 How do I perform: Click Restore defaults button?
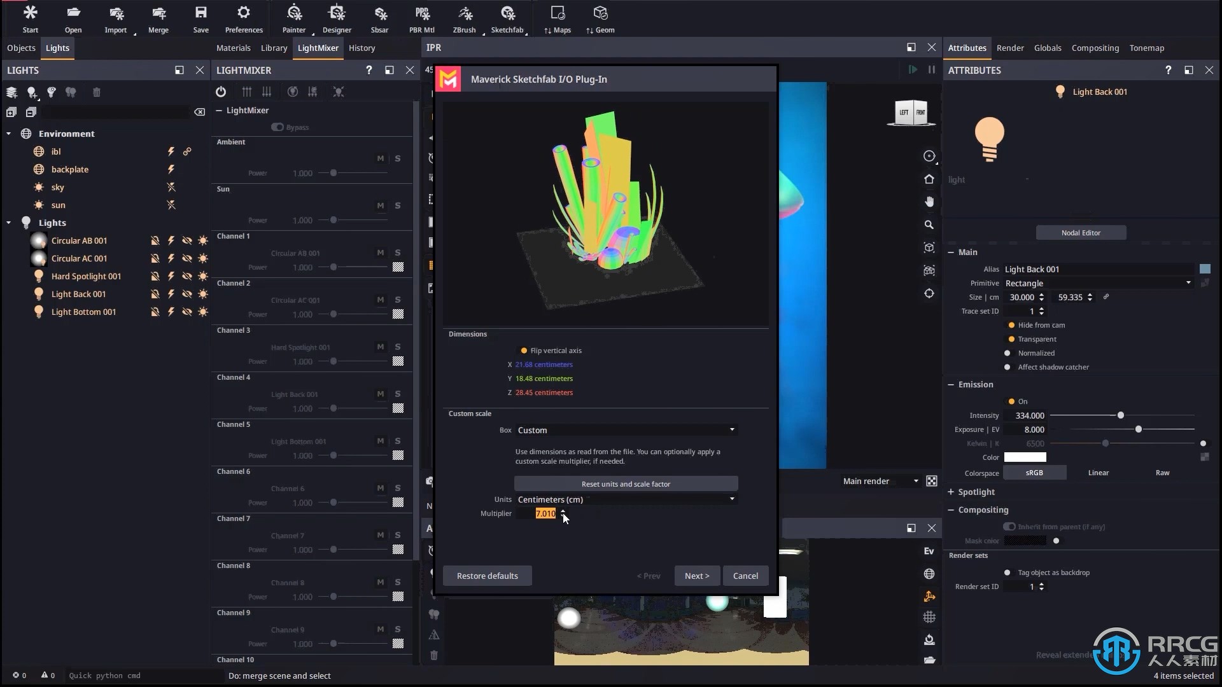[x=488, y=576]
